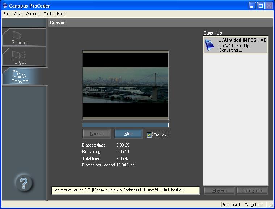275x209 pixels.
Task: Click the 17.843 fps frames readout
Action: (125, 165)
